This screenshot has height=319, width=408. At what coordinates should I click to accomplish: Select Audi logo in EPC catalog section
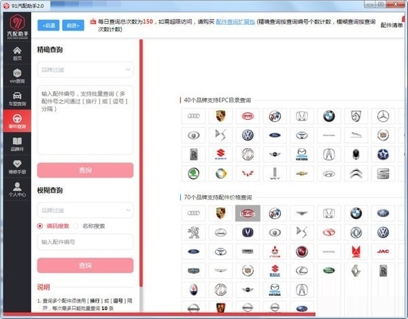tap(194, 116)
